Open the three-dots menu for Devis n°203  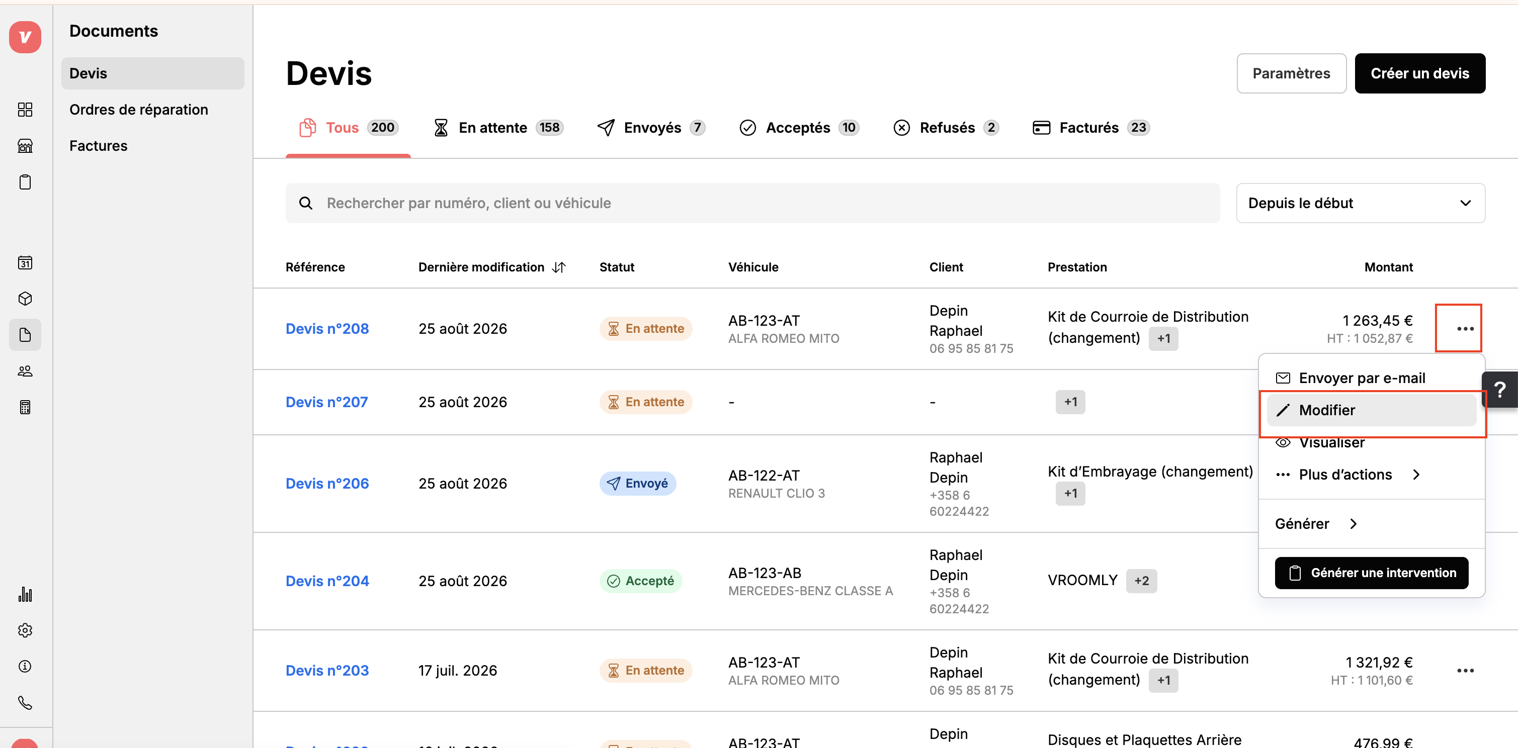(1465, 671)
